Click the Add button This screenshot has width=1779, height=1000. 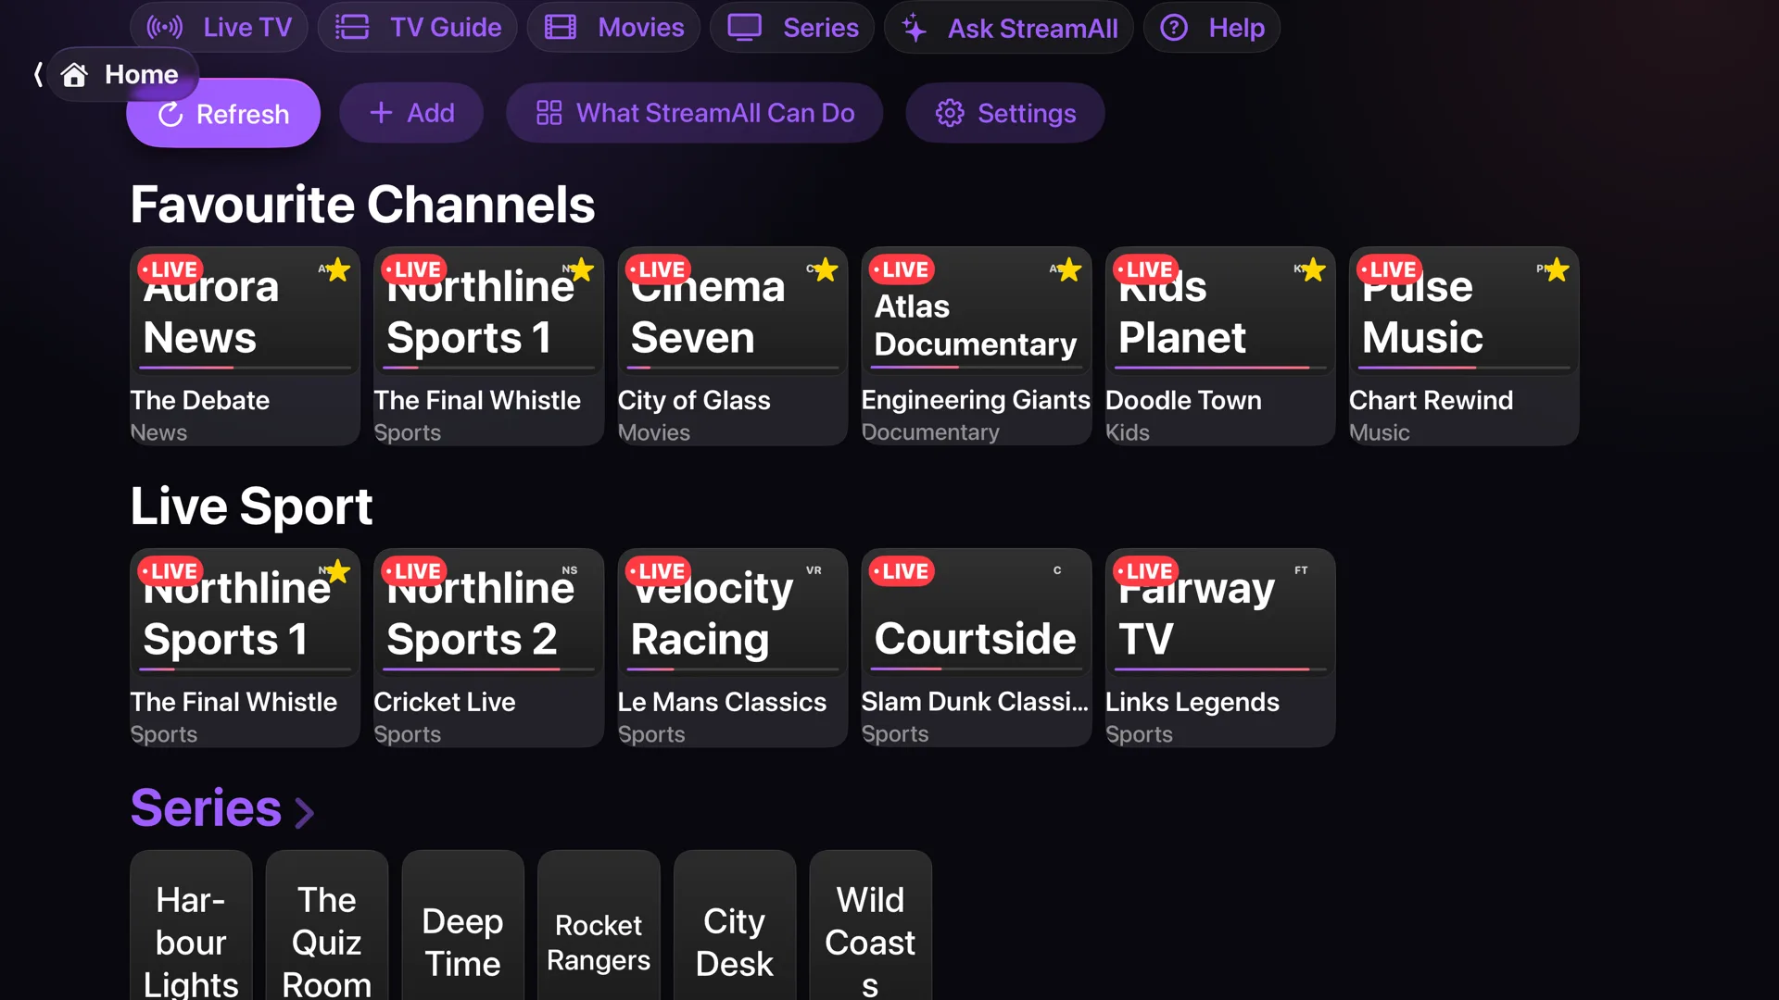(x=411, y=113)
